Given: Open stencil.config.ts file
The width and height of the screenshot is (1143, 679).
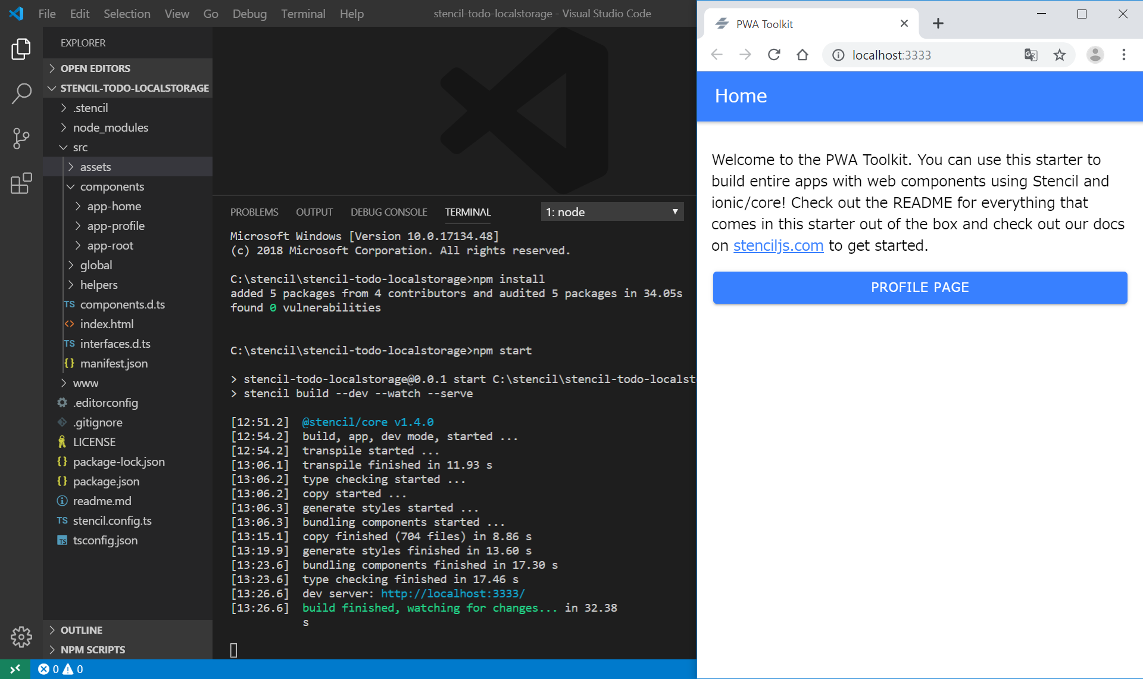Looking at the screenshot, I should [x=127, y=520].
